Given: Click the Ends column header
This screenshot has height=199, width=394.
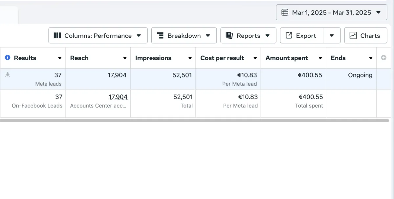Looking at the screenshot, I should coord(338,58).
